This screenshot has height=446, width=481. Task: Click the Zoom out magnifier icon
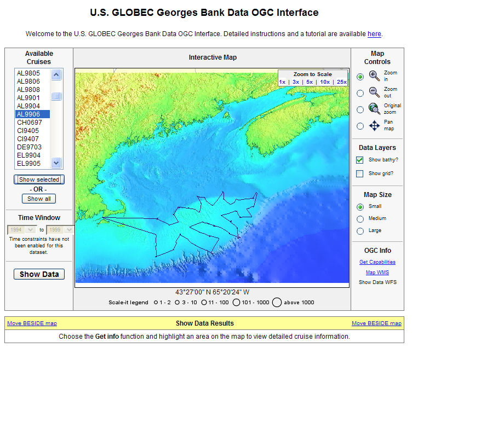(374, 92)
